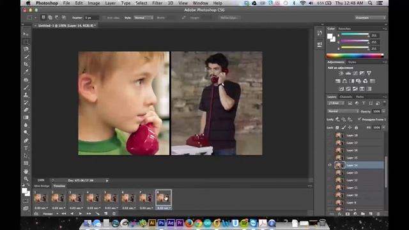
Task: Delete layer using Layers panel trash icon
Action: 378,214
